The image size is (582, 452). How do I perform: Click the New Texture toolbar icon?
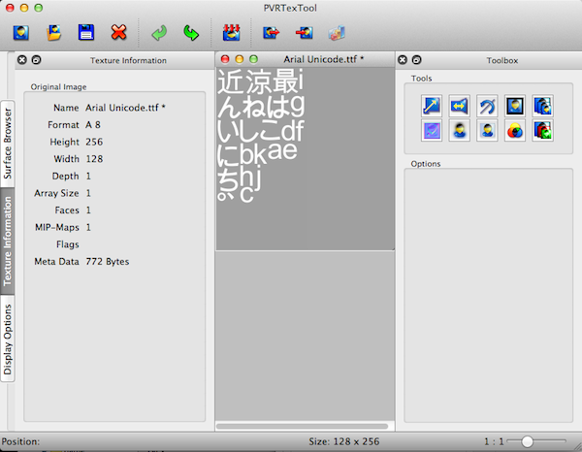click(x=21, y=33)
